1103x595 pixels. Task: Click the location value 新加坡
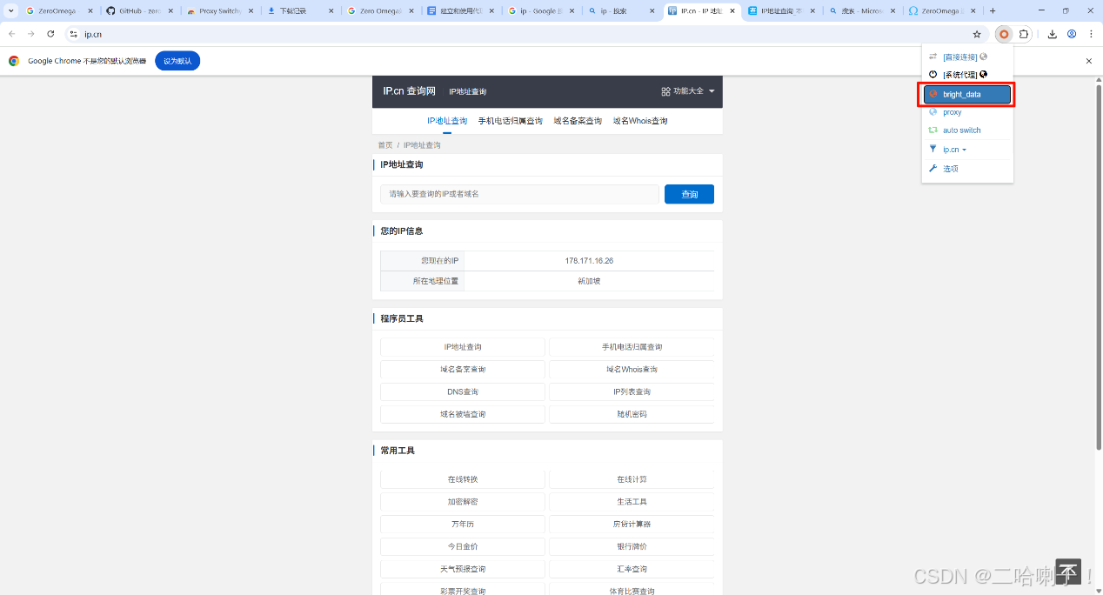pos(589,281)
